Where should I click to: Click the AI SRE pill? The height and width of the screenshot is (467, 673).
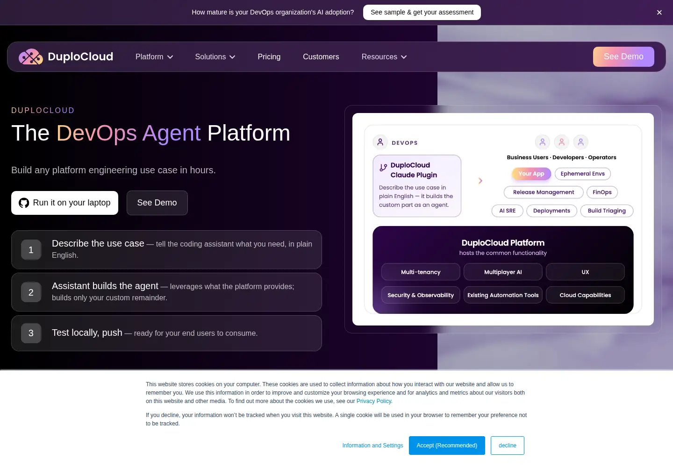click(508, 211)
